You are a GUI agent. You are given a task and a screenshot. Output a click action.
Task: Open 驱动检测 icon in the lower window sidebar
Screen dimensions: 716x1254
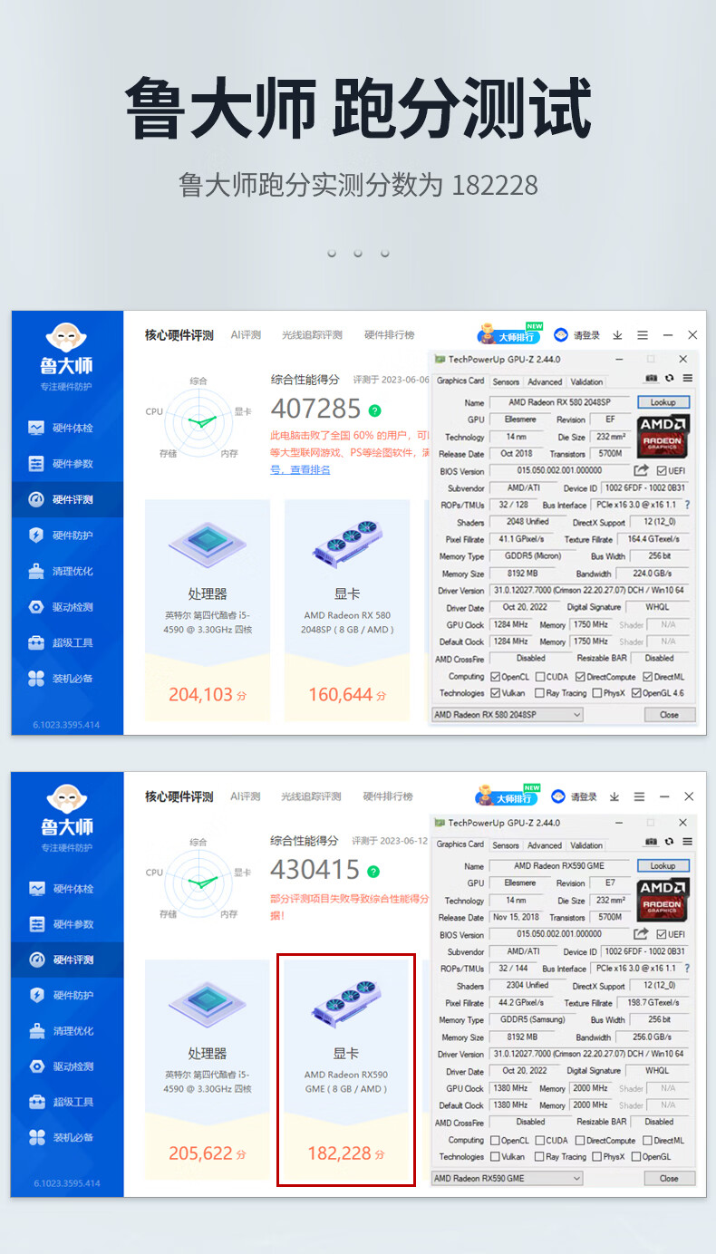click(36, 1066)
